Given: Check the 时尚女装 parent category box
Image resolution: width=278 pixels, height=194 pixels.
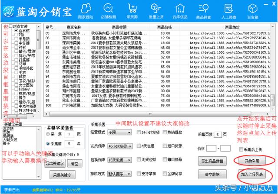Looking at the screenshot, I should pos(10,26).
